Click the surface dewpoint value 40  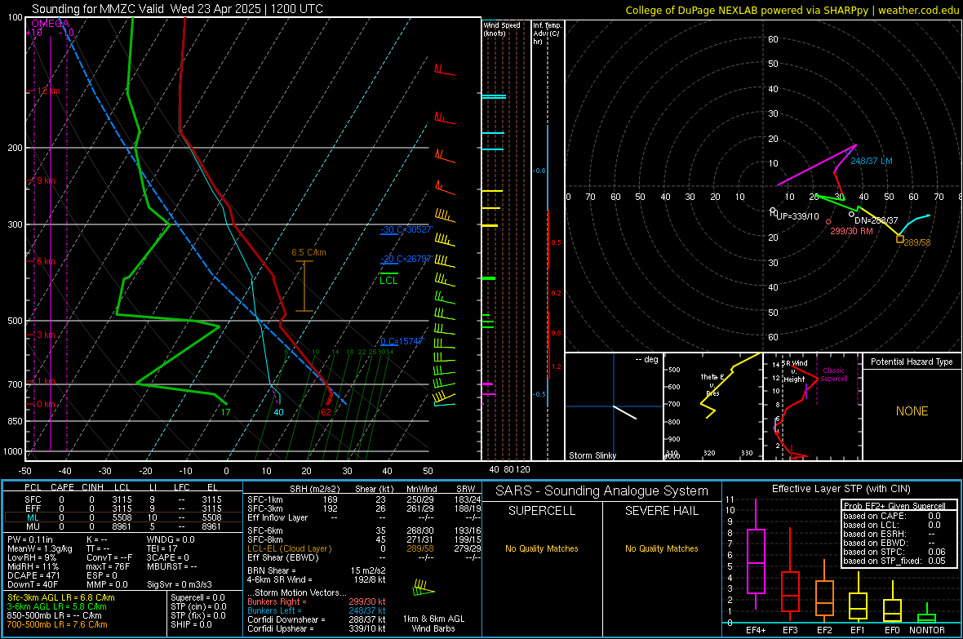(279, 412)
